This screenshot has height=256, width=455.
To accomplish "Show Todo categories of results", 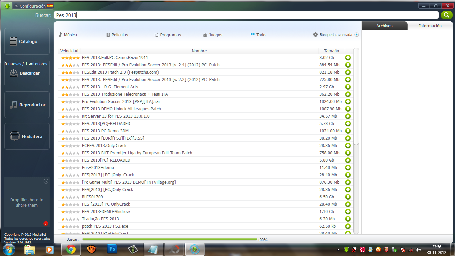I will click(258, 35).
